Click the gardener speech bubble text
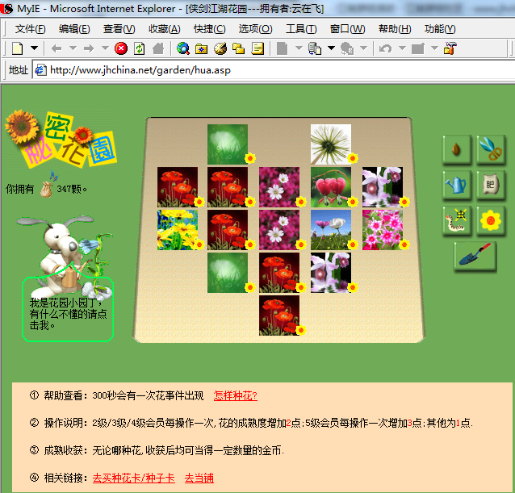Image resolution: width=515 pixels, height=493 pixels. point(68,314)
